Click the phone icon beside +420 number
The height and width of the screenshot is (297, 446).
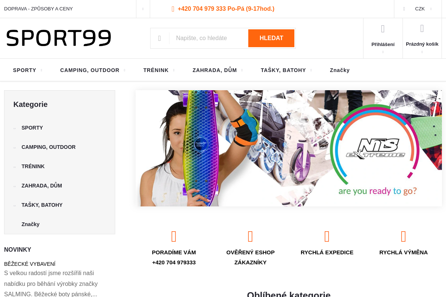pos(173,9)
